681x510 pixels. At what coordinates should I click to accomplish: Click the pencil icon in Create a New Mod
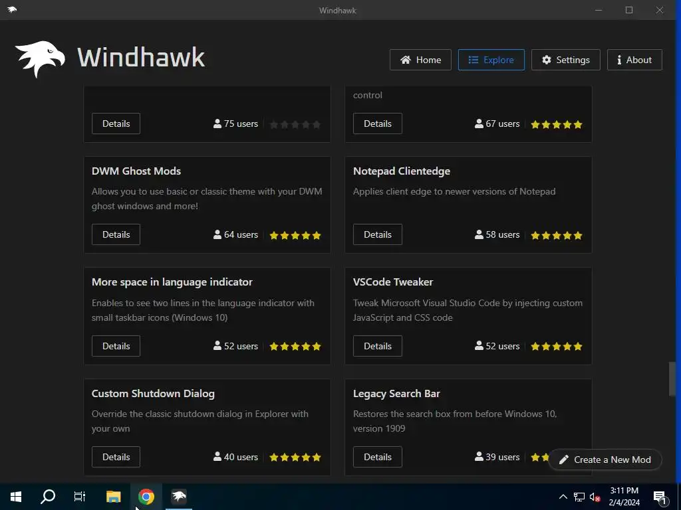[564, 460]
